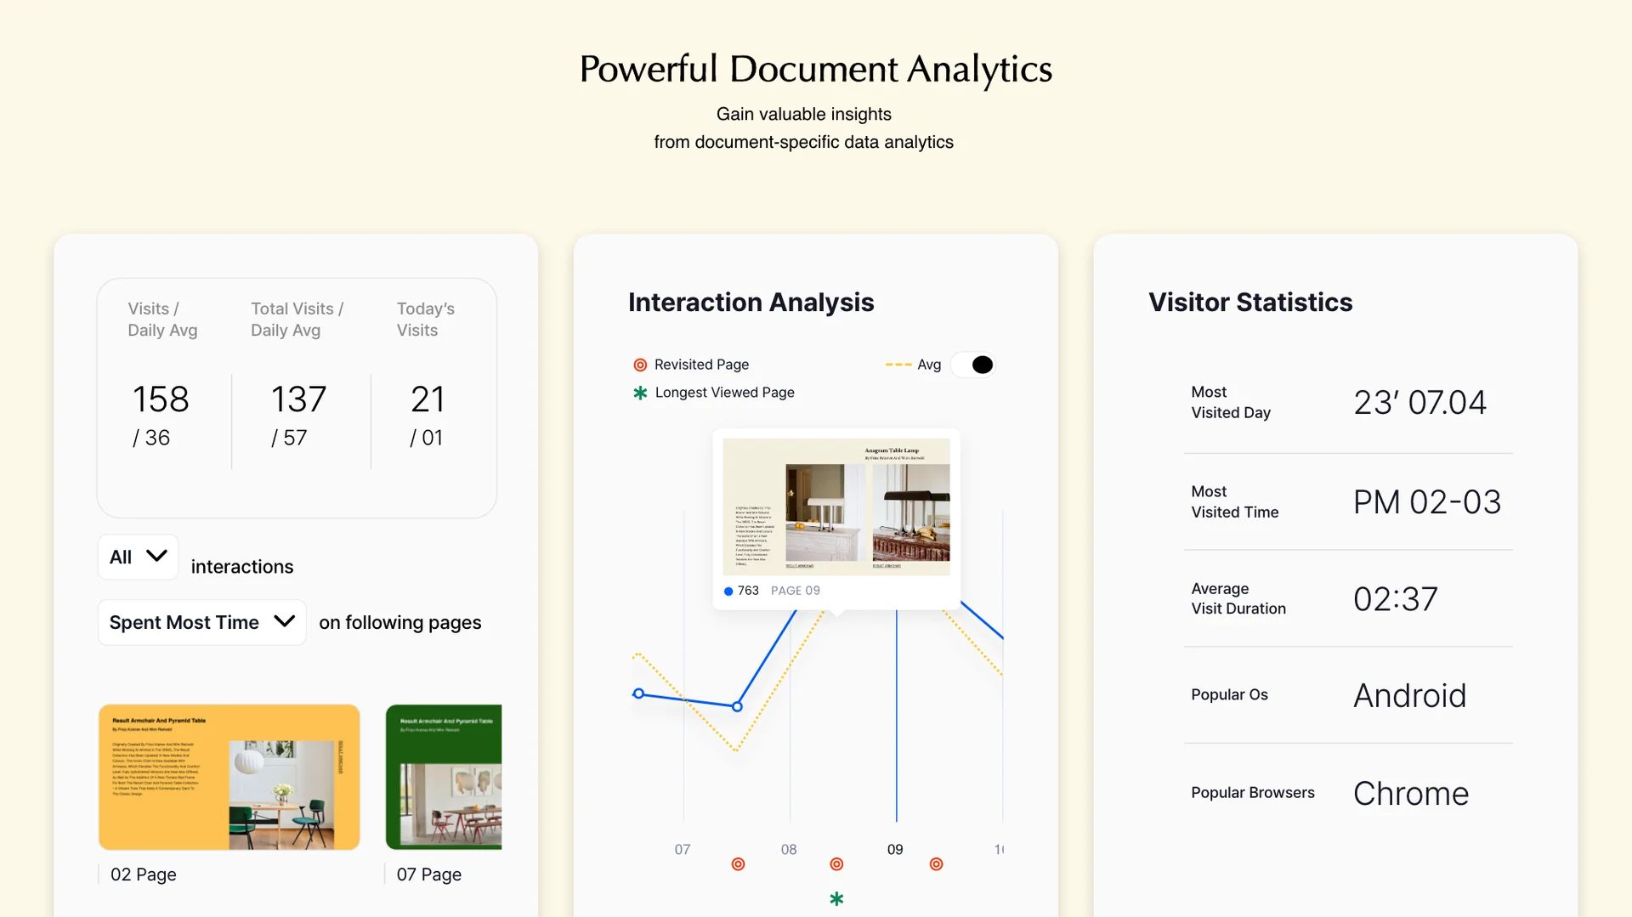Click the 'Chrome' popular browser value
This screenshot has height=917, width=1632.
pyautogui.click(x=1411, y=794)
